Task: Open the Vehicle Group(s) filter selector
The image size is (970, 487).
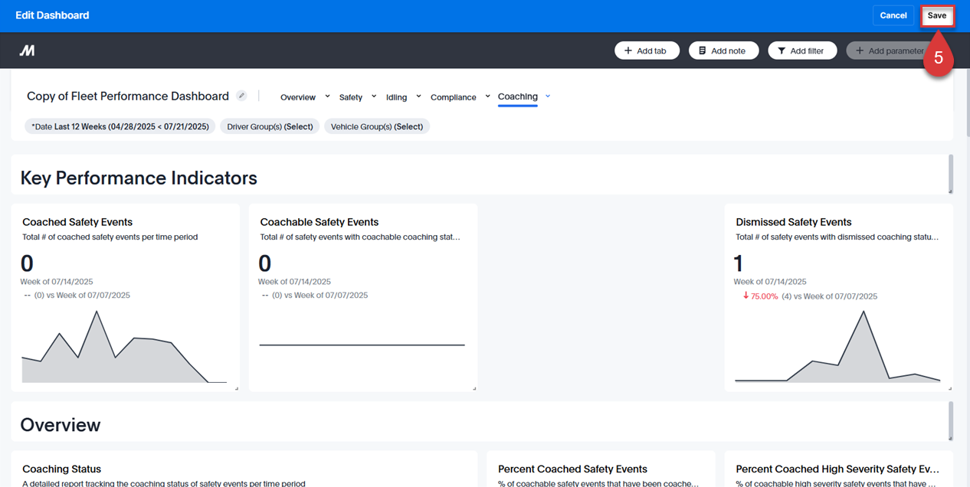Action: 377,126
